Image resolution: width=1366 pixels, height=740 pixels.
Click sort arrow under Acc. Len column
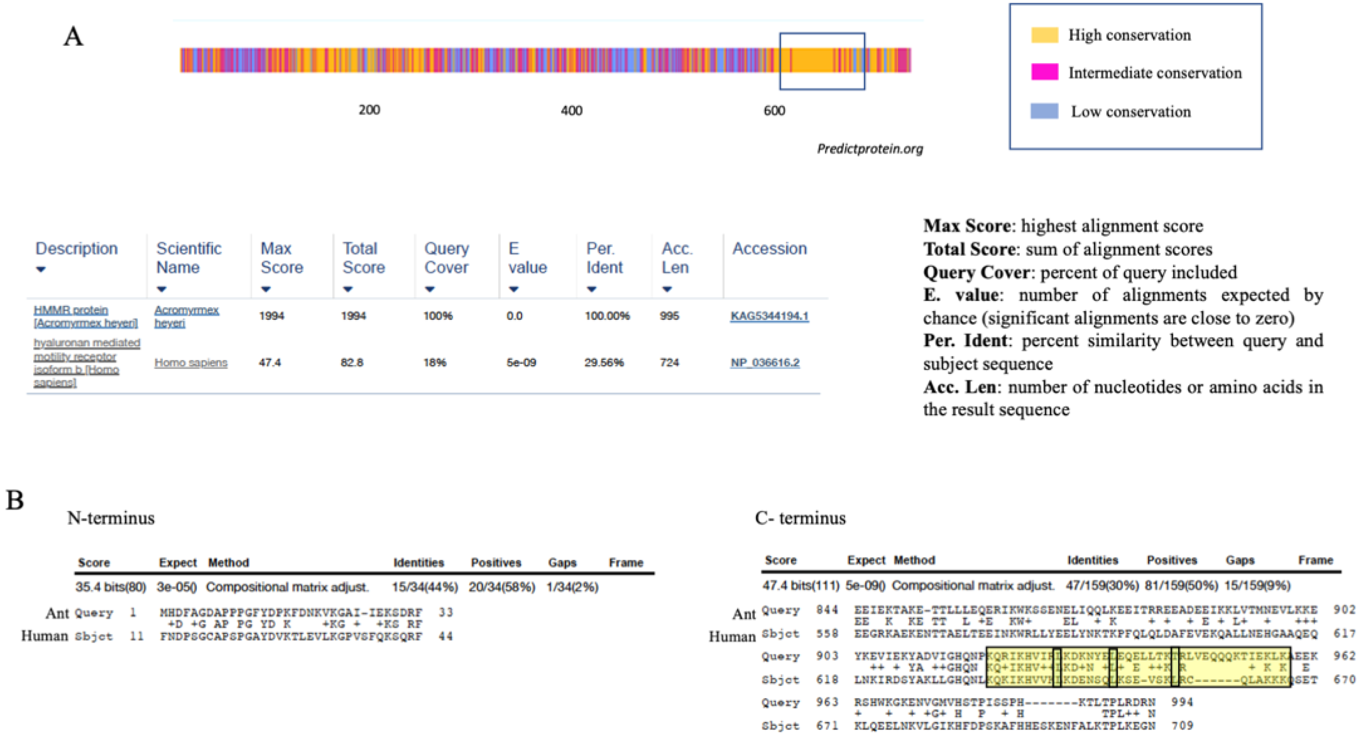pos(667,289)
